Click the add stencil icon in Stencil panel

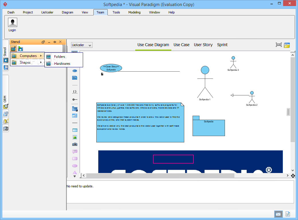[x=13, y=49]
